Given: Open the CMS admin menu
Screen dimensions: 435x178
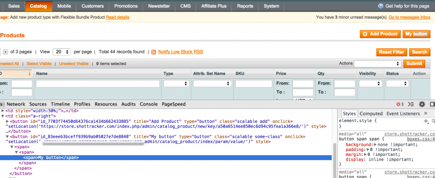Looking at the screenshot, I should [185, 6].
